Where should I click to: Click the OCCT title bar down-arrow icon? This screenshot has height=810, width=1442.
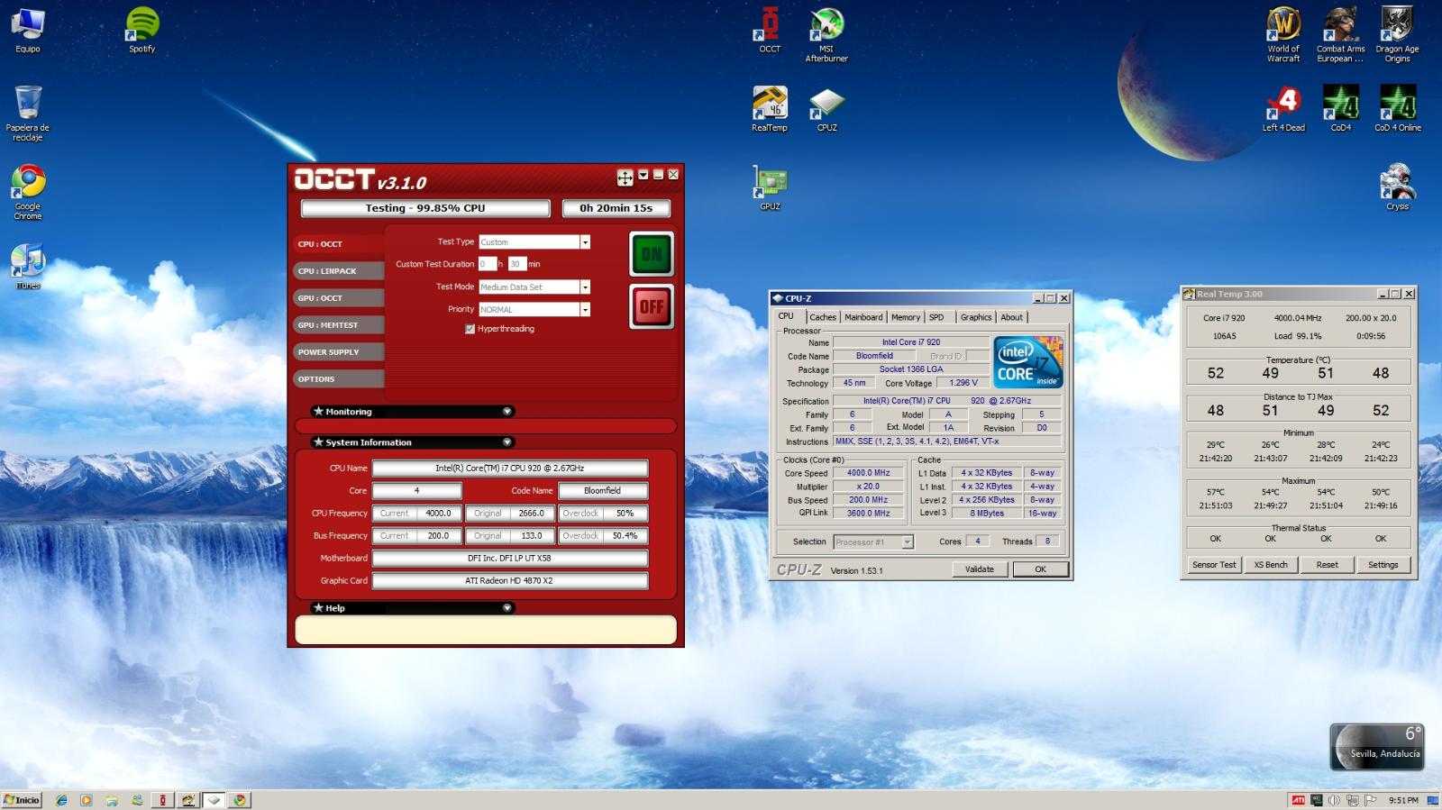click(x=643, y=175)
